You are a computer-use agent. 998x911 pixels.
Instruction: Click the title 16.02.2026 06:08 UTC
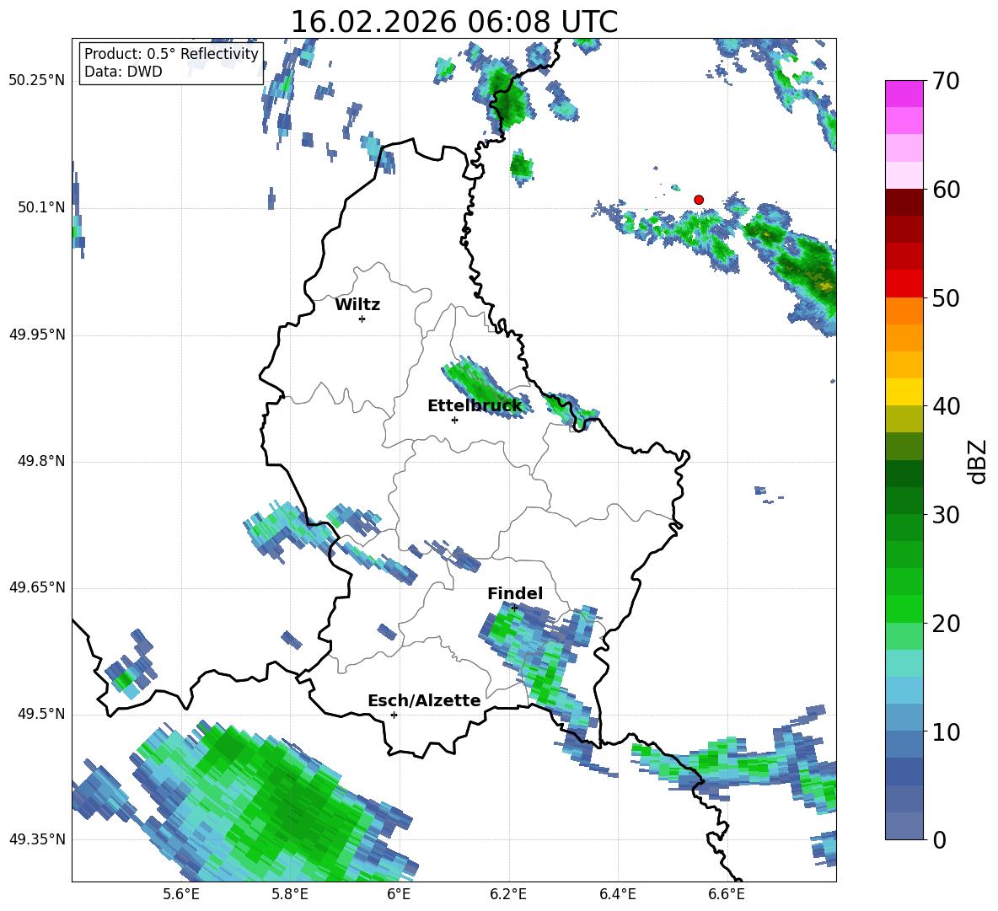453,22
